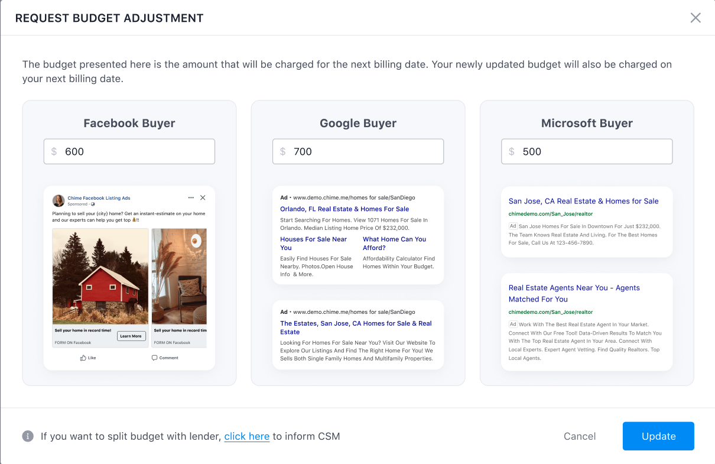This screenshot has height=464, width=715.
Task: Click the Comment bubble icon on Facebook ad
Action: 154,358
